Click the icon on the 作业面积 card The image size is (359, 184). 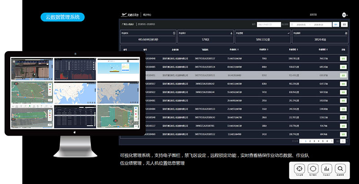pos(346,33)
